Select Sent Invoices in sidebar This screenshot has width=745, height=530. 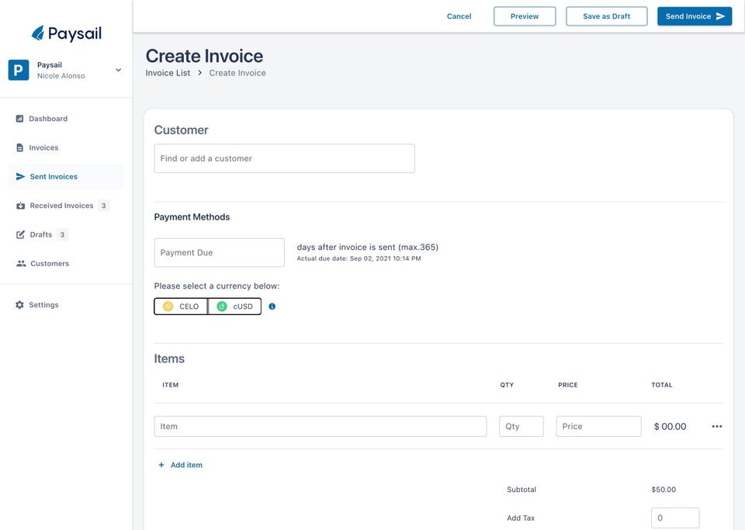click(x=66, y=177)
